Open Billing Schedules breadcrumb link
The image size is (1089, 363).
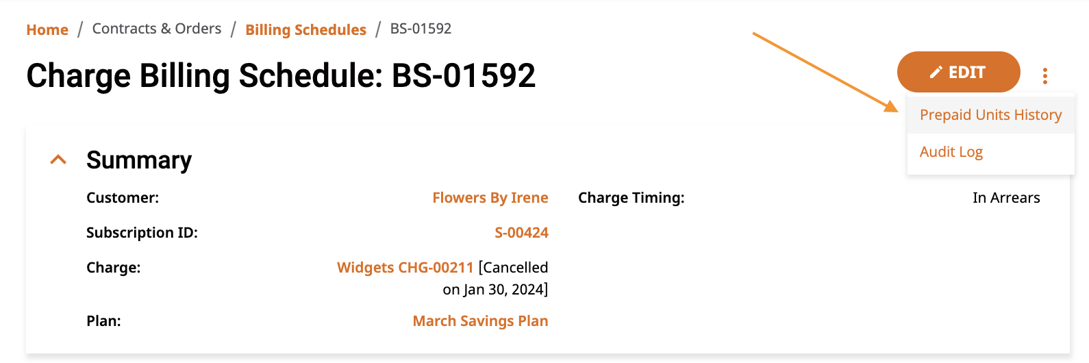306,29
